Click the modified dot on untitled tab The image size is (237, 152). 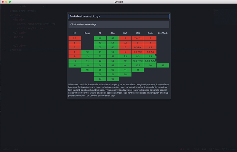(x=44, y=6)
